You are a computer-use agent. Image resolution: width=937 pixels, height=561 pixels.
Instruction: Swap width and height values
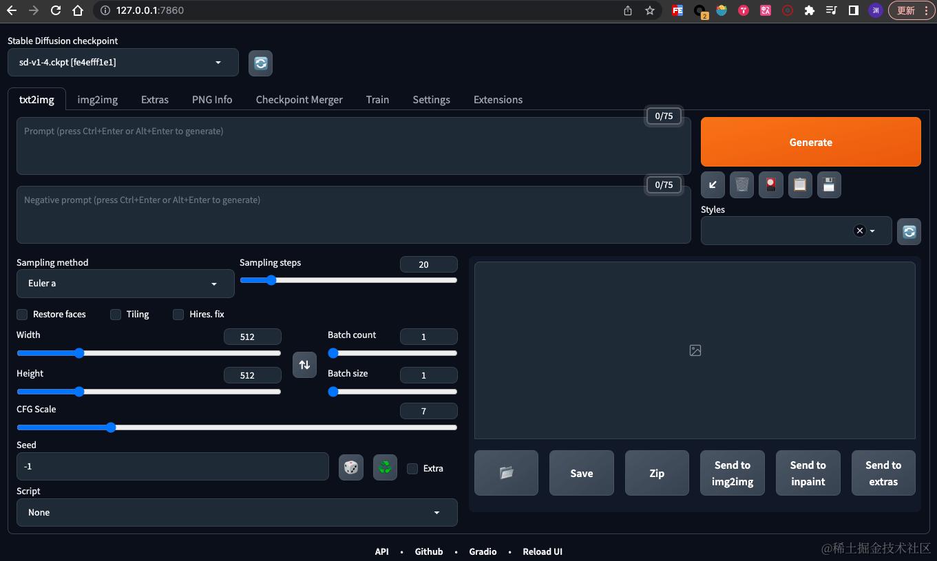[304, 365]
